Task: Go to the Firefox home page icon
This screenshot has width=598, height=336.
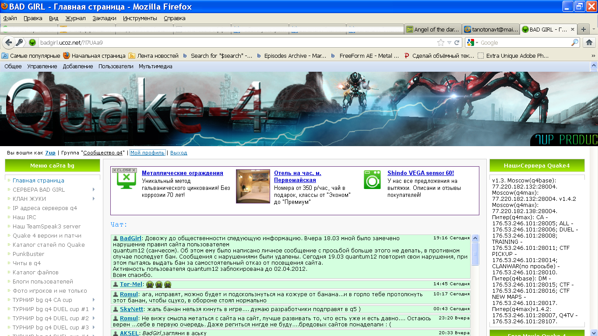Action: 589,42
